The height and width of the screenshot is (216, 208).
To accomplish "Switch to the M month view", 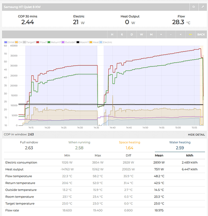I will tap(151, 35).
